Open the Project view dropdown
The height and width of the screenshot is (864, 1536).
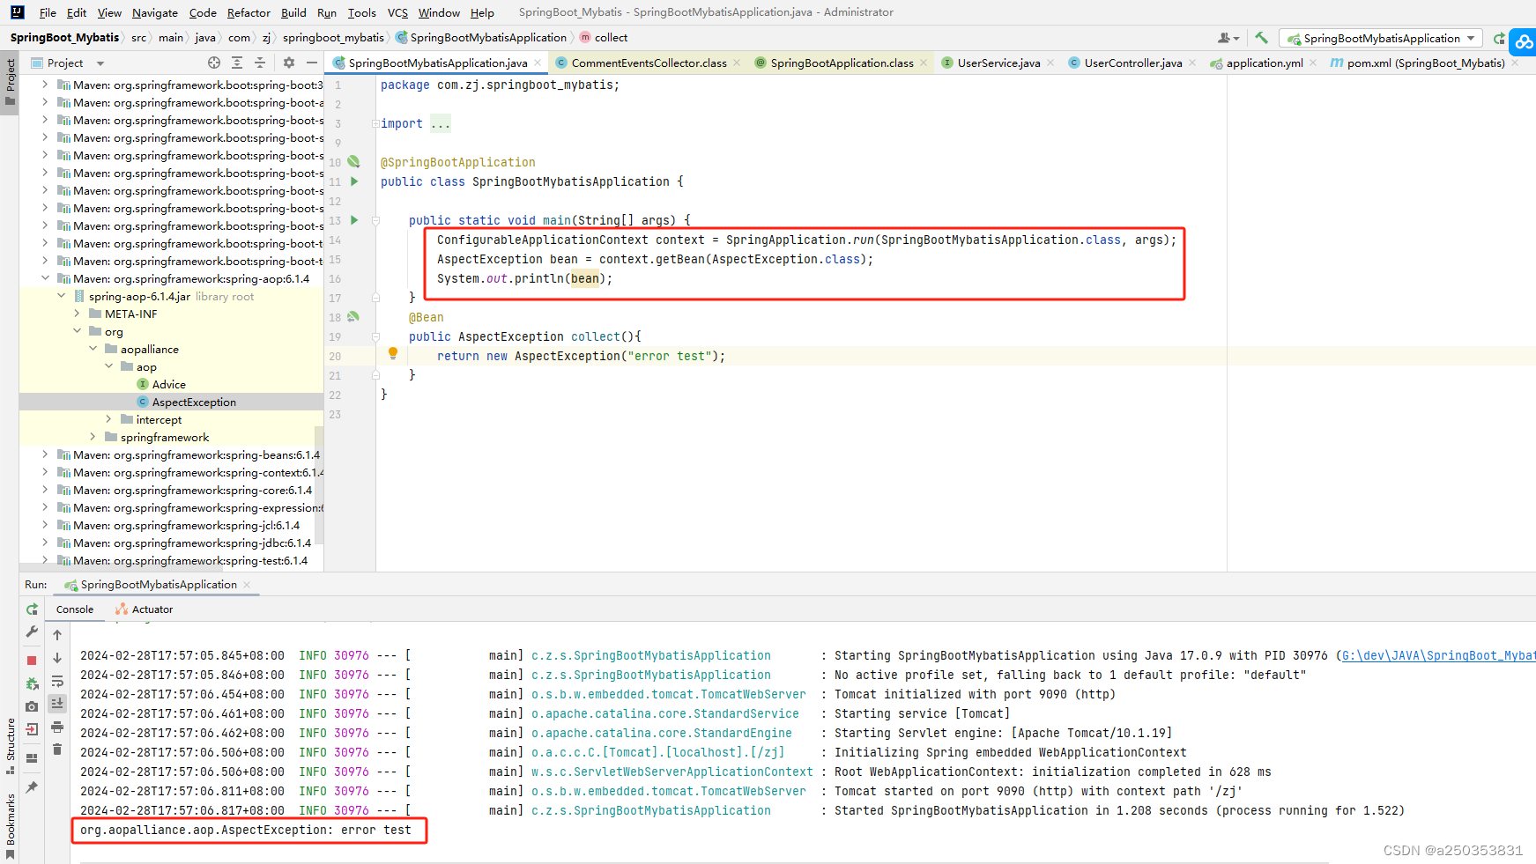(x=68, y=63)
